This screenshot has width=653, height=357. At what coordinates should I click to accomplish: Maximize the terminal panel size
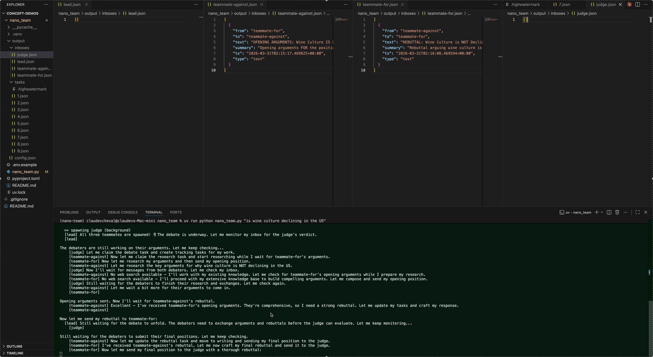(637, 212)
